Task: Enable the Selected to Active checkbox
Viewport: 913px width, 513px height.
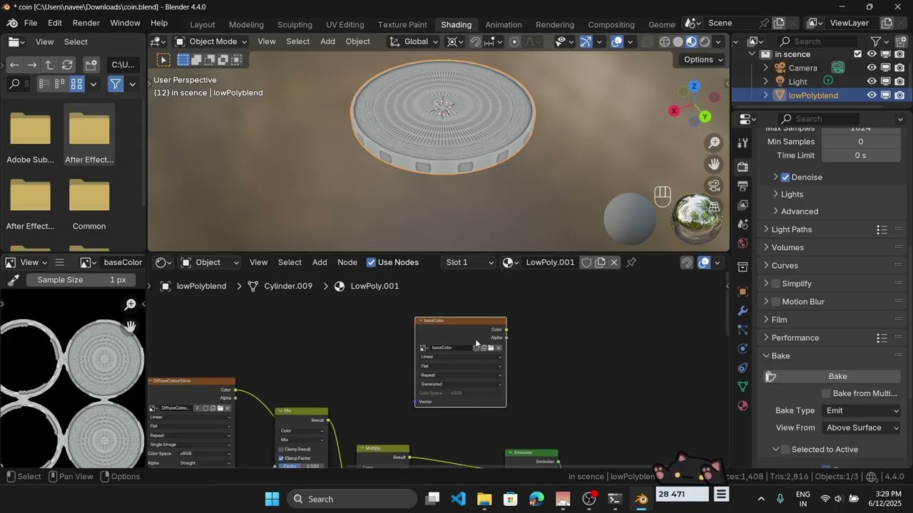Action: (785, 450)
